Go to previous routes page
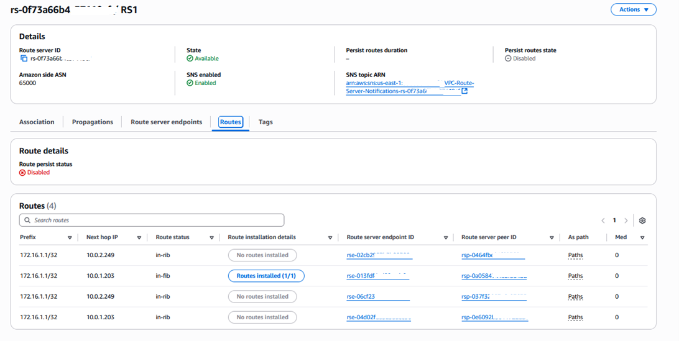Viewport: 679px width, 341px height. tap(603, 221)
